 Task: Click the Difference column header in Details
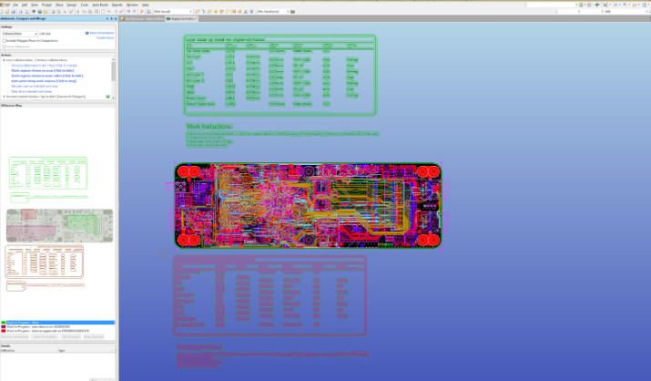(x=28, y=351)
